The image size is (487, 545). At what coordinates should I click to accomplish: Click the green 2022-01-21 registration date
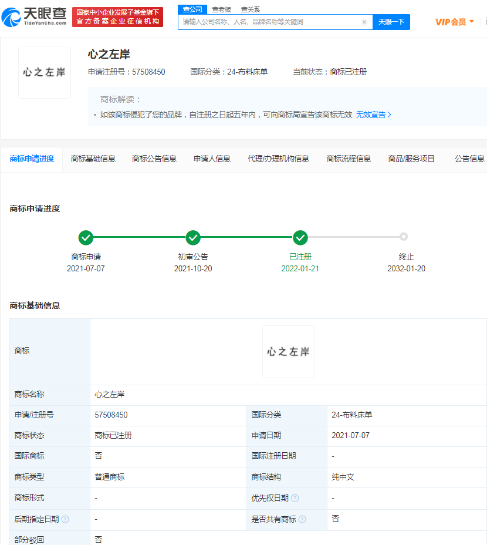coord(300,268)
